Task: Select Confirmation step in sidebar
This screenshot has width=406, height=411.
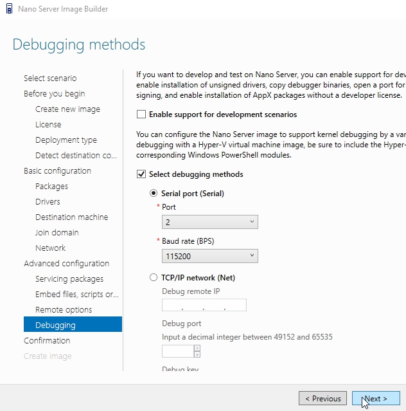Action: click(x=47, y=340)
